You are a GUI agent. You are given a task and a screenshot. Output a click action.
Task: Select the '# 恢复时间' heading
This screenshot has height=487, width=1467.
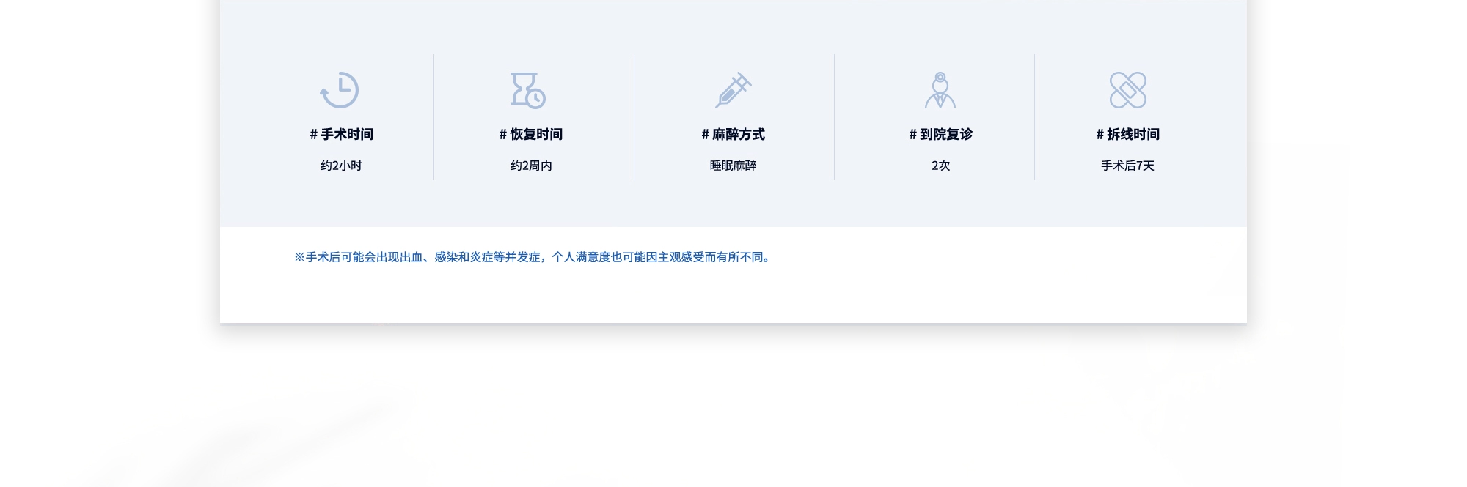click(x=531, y=135)
